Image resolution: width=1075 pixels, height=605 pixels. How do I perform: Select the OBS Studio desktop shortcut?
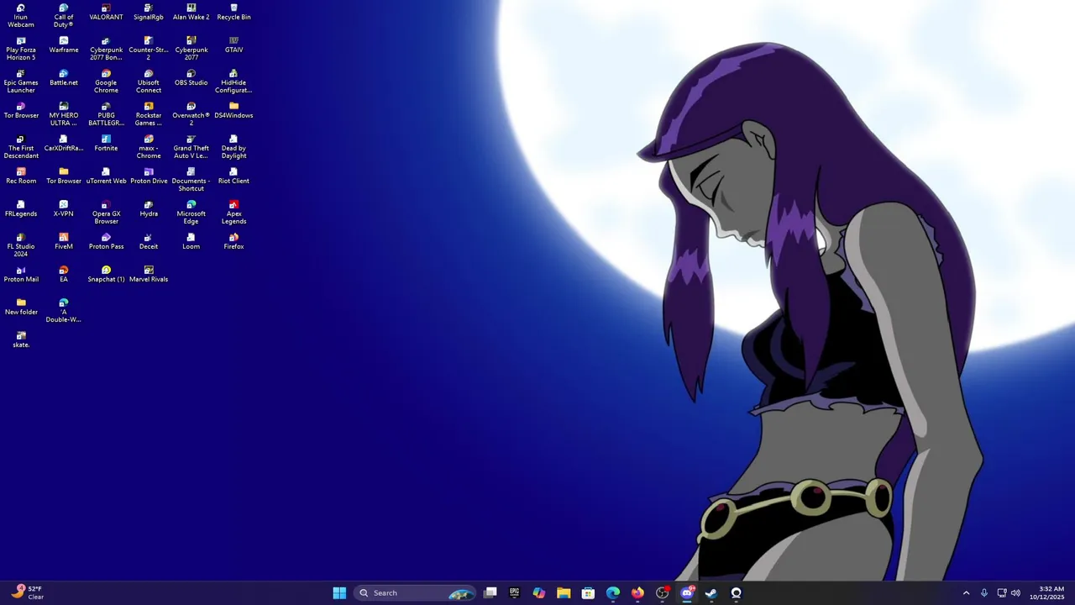click(x=191, y=77)
